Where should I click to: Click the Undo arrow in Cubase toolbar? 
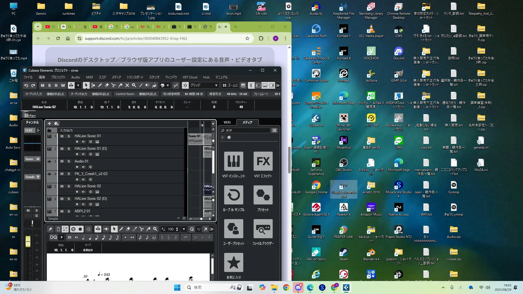click(x=26, y=85)
